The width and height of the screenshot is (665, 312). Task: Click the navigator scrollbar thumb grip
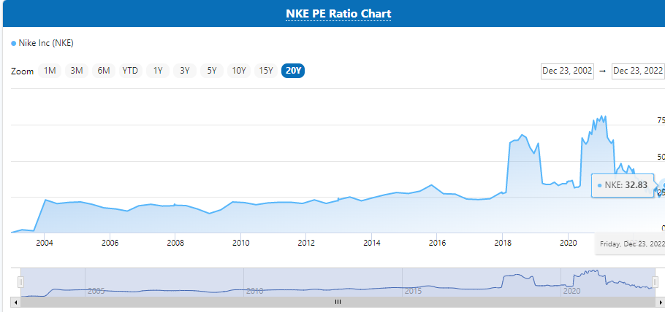(x=338, y=302)
